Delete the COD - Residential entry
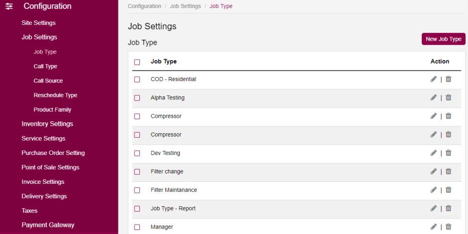The image size is (468, 234). [448, 79]
